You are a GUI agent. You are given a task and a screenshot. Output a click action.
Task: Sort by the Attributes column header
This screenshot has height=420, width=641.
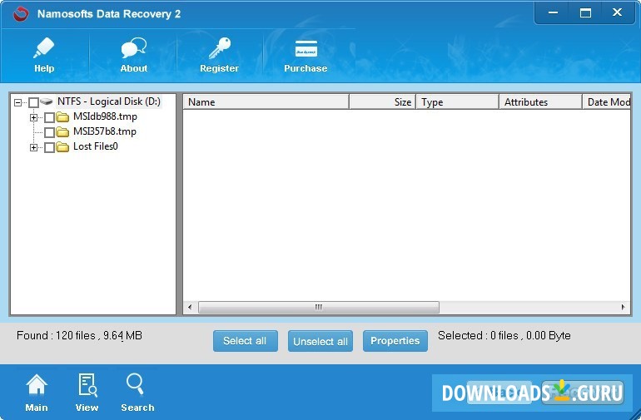click(x=540, y=101)
